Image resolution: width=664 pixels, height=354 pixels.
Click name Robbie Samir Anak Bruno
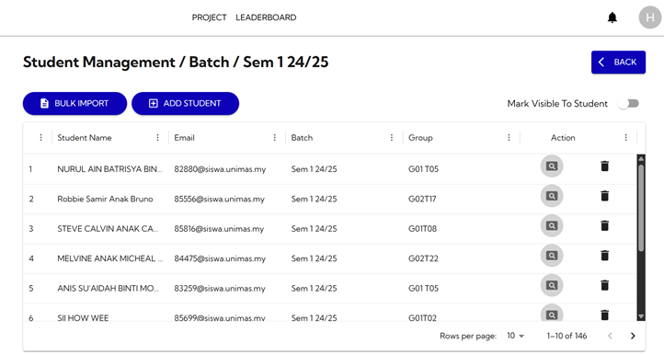click(x=105, y=199)
